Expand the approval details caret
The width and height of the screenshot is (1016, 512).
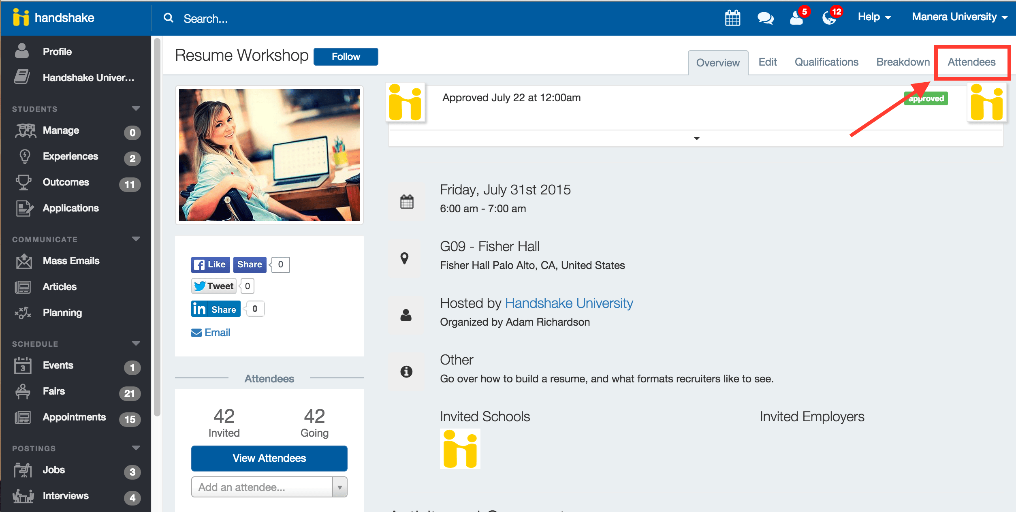click(697, 139)
